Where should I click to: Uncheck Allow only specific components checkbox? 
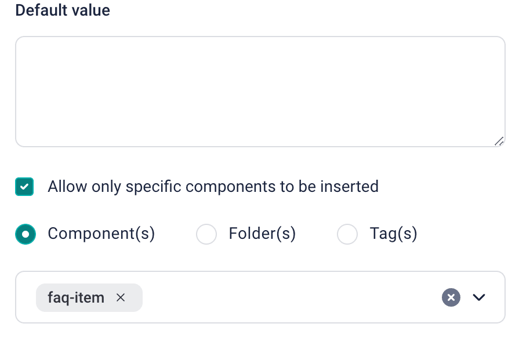24,187
